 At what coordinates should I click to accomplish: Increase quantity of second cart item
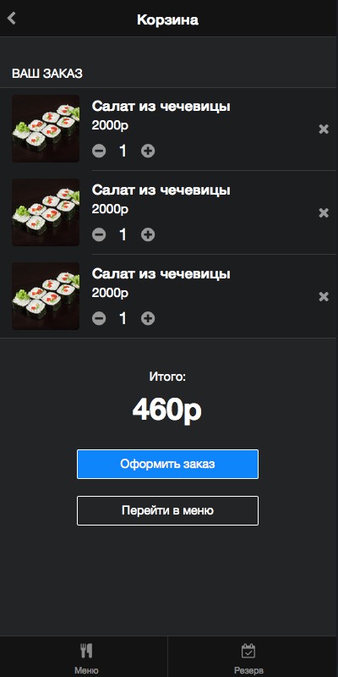click(x=148, y=235)
